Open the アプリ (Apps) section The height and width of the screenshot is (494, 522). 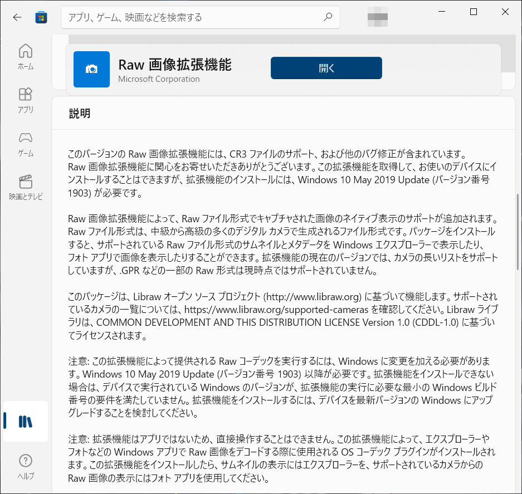pyautogui.click(x=26, y=100)
